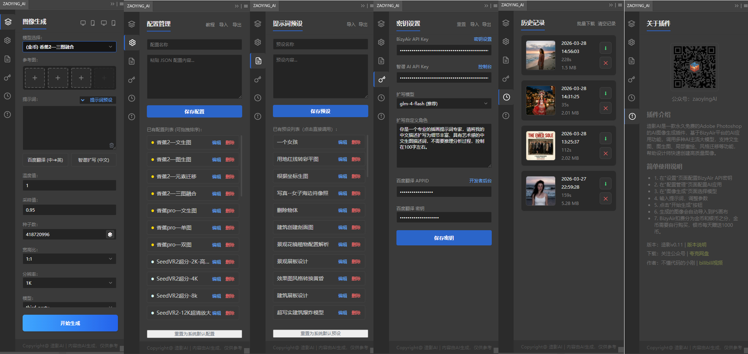
Task: Click 导出 in the 配置管理 header
Action: pos(237,25)
